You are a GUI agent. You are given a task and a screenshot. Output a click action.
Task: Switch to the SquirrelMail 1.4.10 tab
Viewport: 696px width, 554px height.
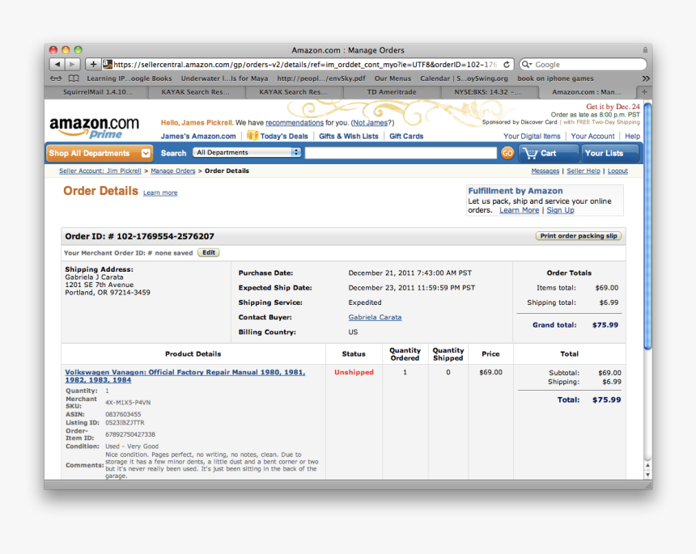pos(98,92)
